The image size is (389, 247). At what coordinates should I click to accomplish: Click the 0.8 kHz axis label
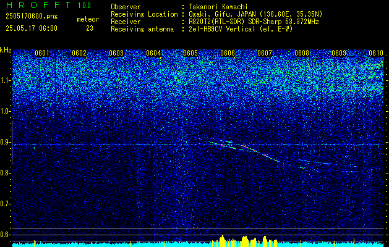pyautogui.click(x=5, y=173)
